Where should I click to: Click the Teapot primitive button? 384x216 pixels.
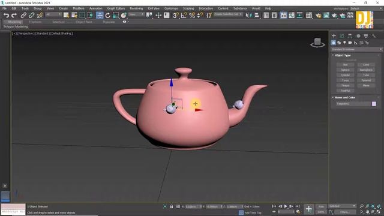(x=346, y=85)
